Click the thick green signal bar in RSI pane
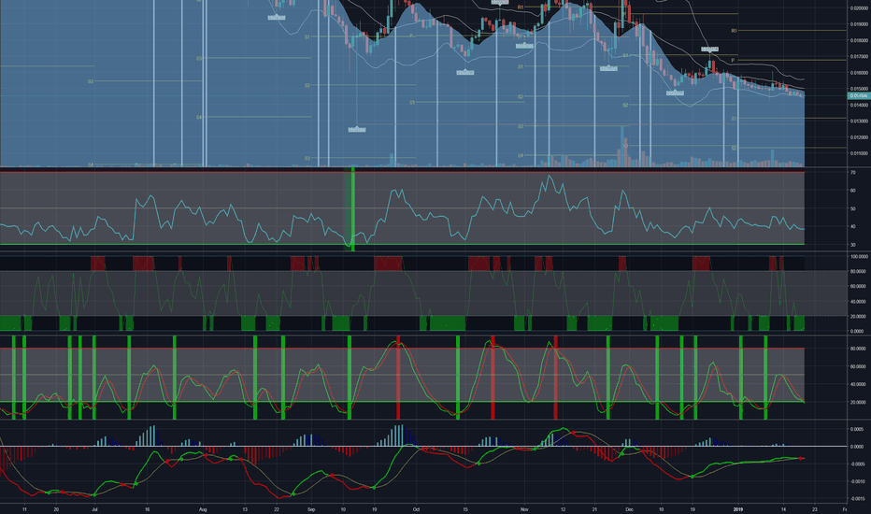This screenshot has height=514, width=871. coord(352,208)
